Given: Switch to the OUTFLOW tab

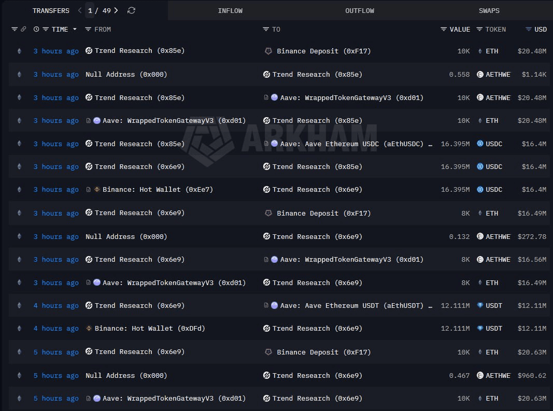Looking at the screenshot, I should point(359,10).
